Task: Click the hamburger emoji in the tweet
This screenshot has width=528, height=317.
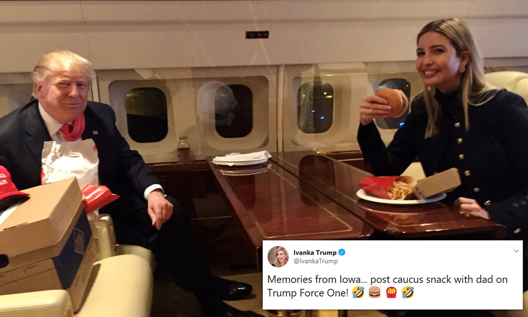Action: [375, 292]
